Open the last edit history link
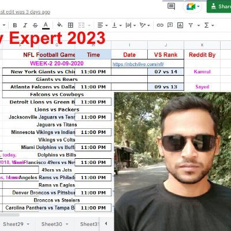231x231 pixels. [25, 12]
